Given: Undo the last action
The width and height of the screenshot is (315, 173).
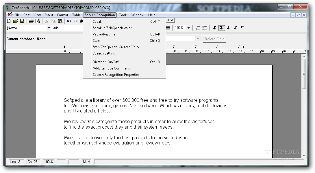Looking at the screenshot, I should pyautogui.click(x=69, y=21).
